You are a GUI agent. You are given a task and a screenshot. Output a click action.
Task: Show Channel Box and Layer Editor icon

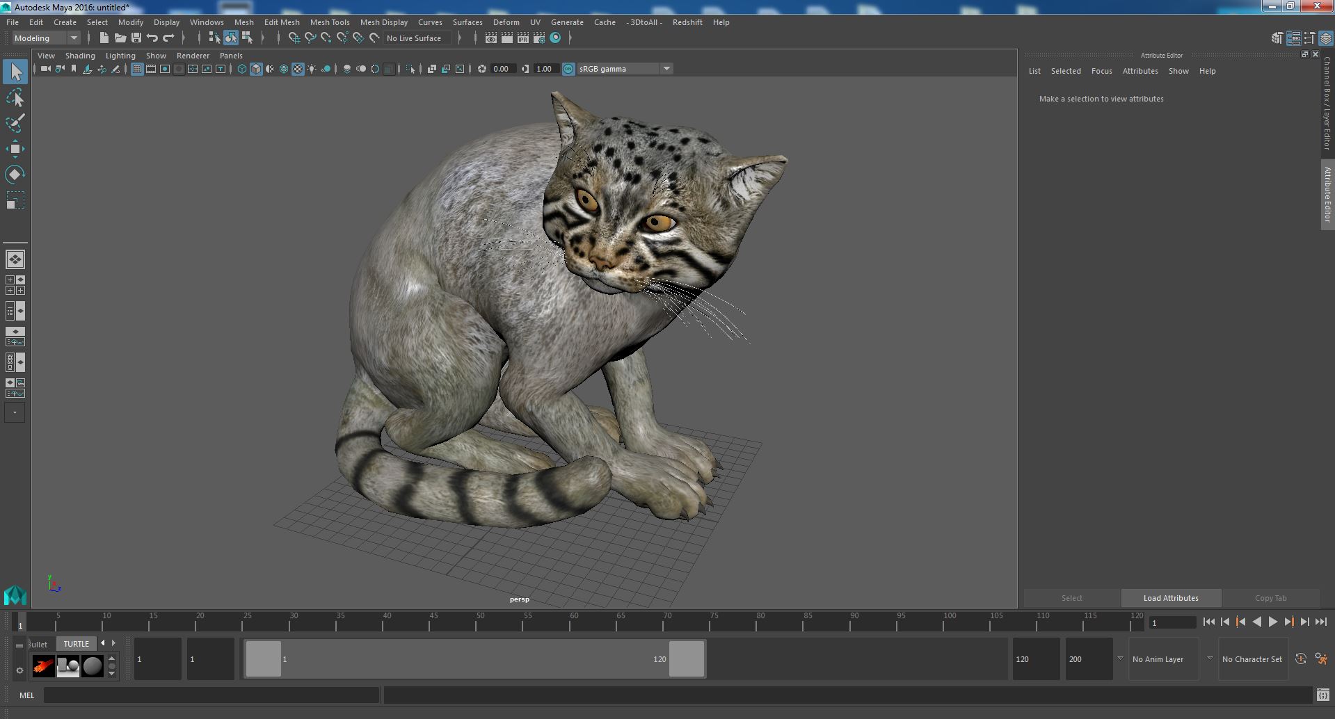[x=1326, y=38]
